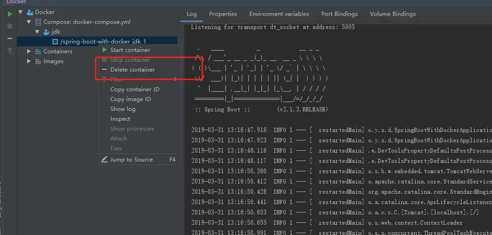Click log line timestamped 13:16:50.360
Screen dimensions: 492x235
coord(341,171)
